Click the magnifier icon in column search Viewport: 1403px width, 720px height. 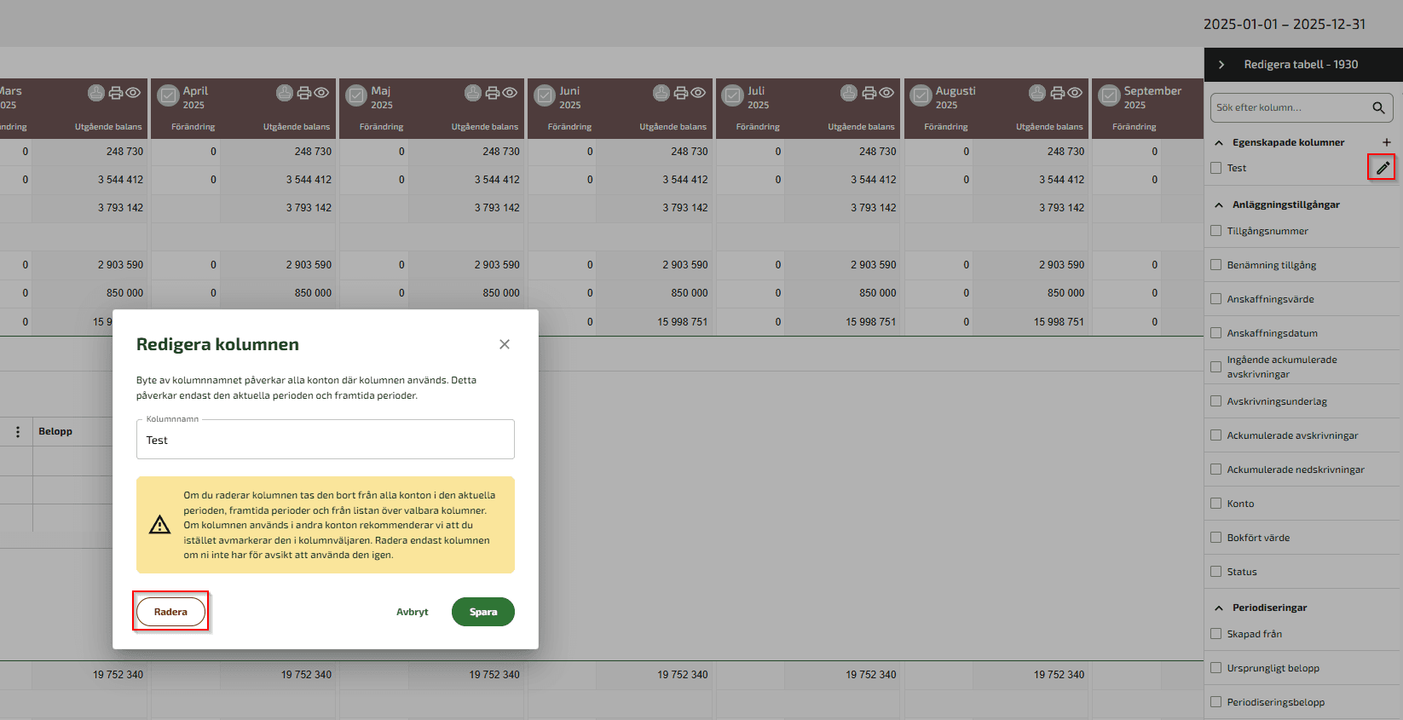pos(1377,107)
